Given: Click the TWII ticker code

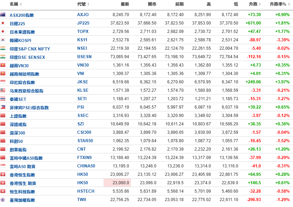Looking at the screenshot, I should pyautogui.click(x=82, y=199).
